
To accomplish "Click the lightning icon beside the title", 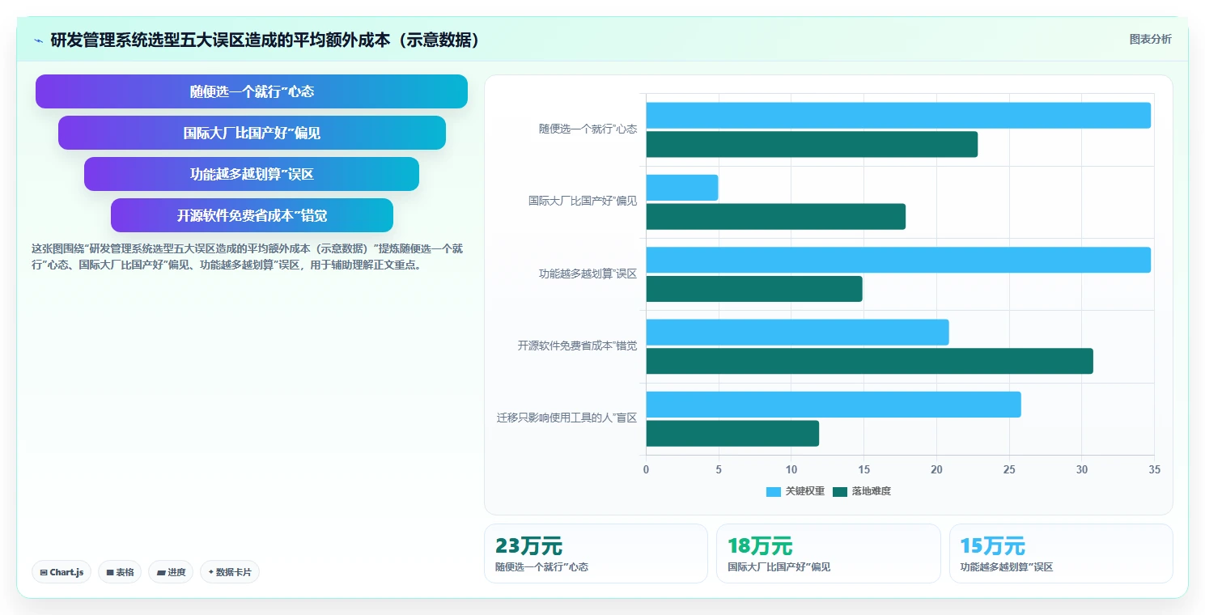I will tap(38, 40).
